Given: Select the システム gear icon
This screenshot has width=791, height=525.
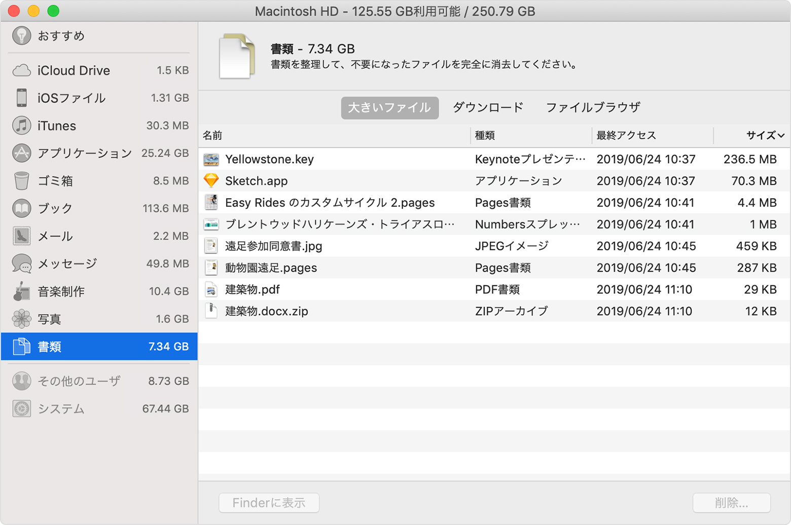Looking at the screenshot, I should tap(21, 408).
